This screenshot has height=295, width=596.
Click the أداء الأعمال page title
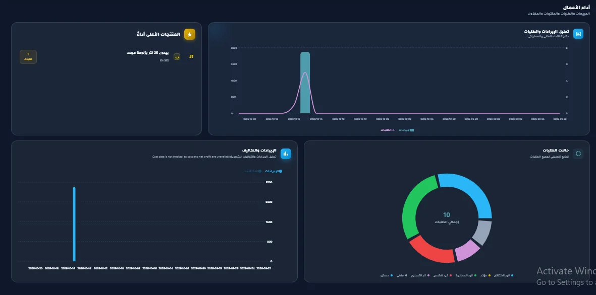[576, 7]
